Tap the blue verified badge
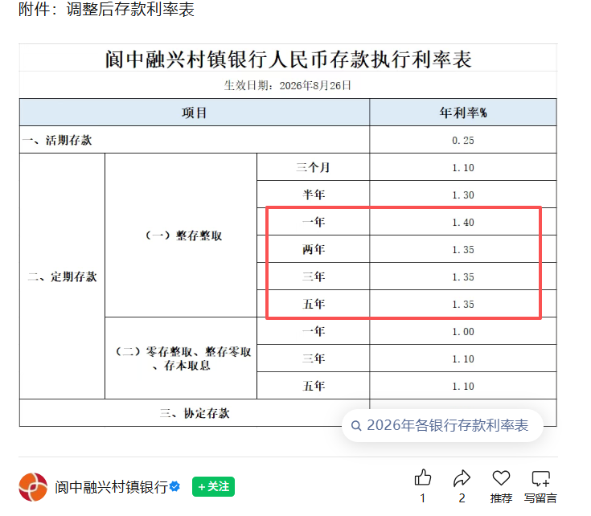 click(x=174, y=486)
